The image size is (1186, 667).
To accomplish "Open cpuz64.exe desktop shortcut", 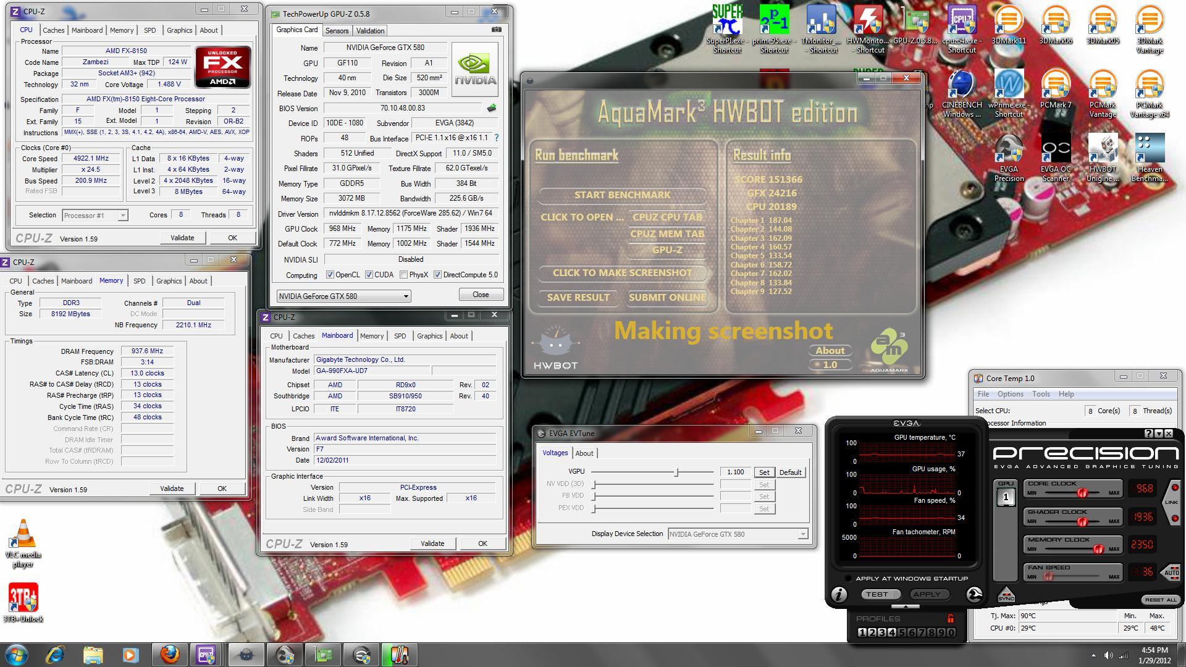I will 962,28.
